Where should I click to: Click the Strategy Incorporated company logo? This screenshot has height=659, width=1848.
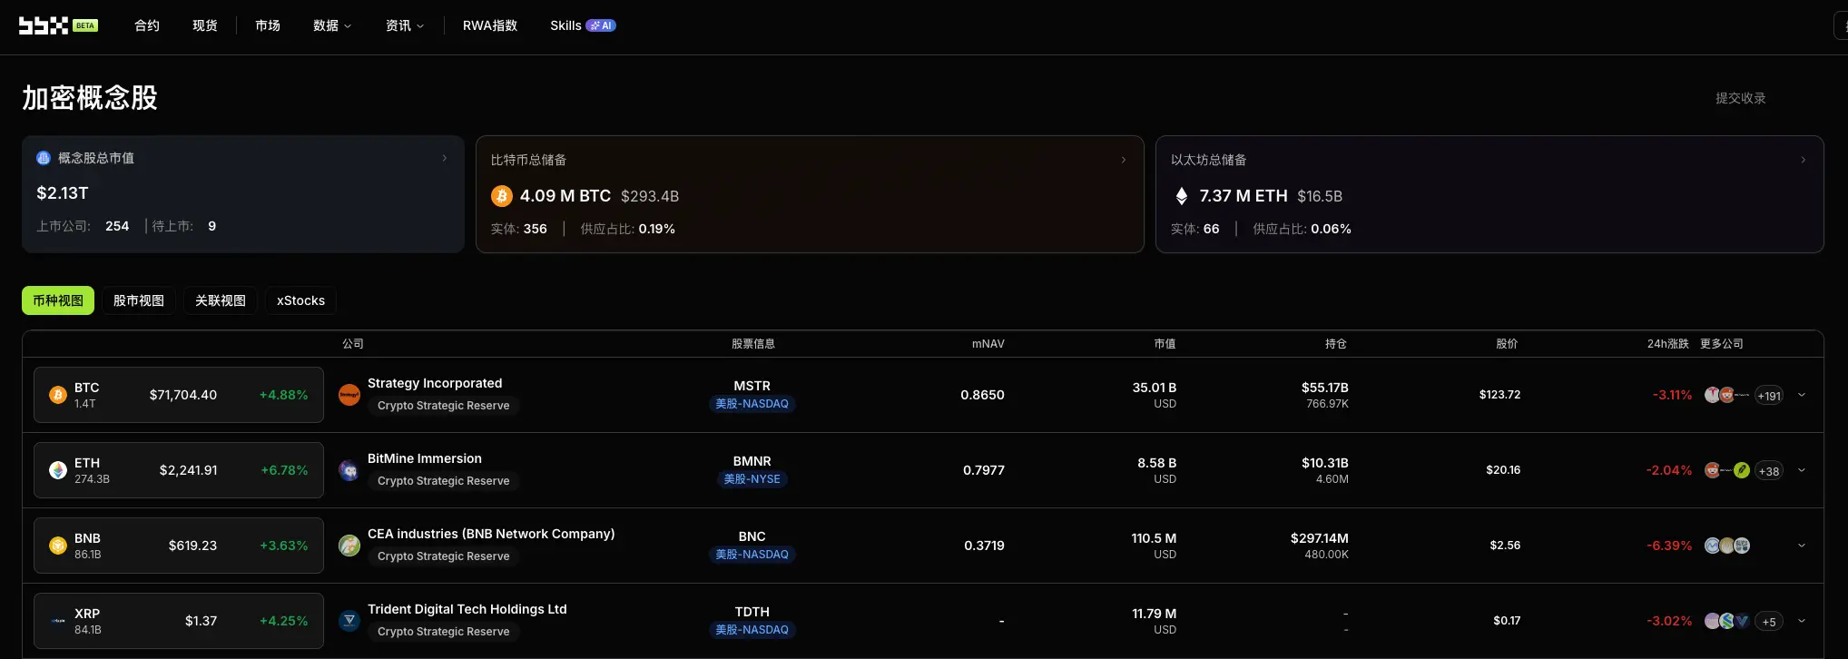349,395
